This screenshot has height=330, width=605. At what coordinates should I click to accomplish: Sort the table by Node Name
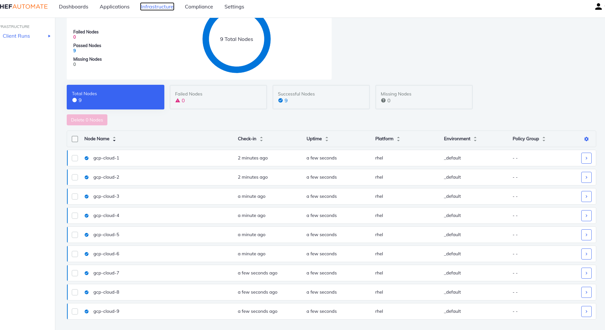tap(114, 139)
